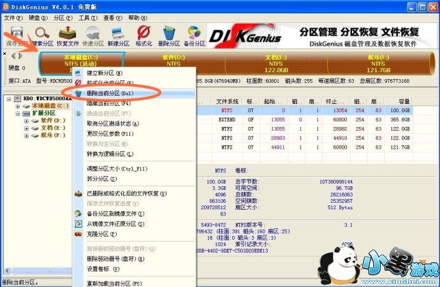
Task: Choose 拆分分区(S)
Action: [x=101, y=179]
